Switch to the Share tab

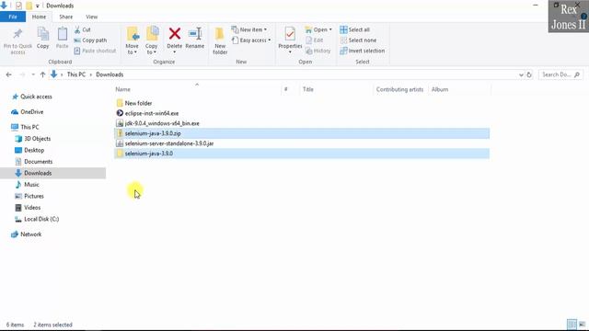[65, 17]
